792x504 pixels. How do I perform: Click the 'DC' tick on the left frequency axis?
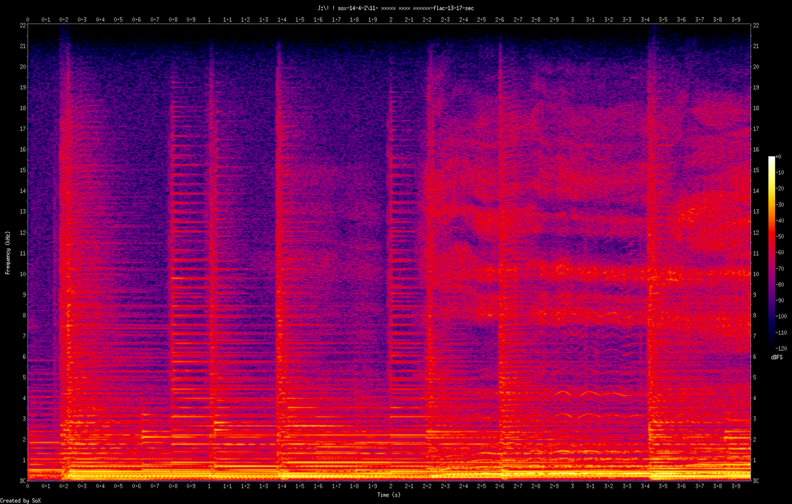pos(22,481)
